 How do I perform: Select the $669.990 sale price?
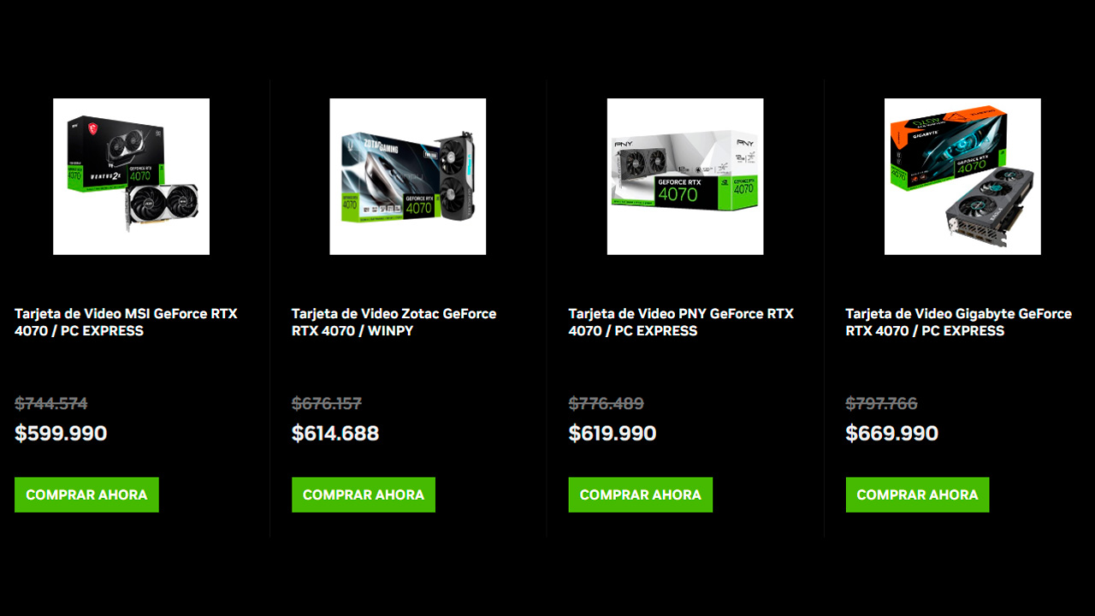[x=892, y=433]
